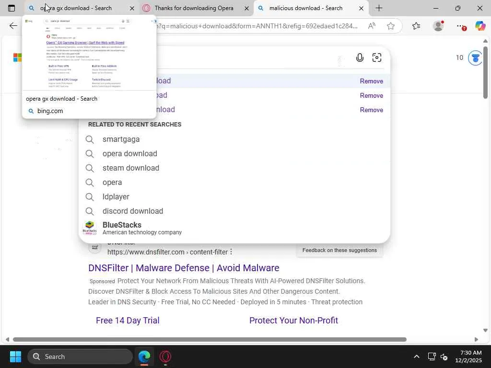Screen dimensions: 491x368
Task: Open Opera browser from the taskbar
Action: [x=165, y=356]
